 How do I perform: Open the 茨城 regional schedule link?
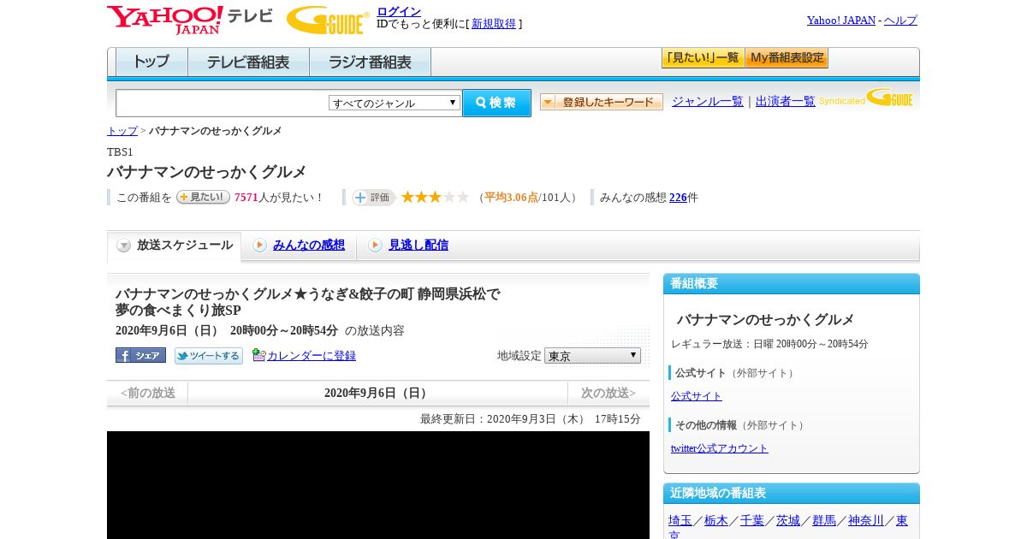788,520
